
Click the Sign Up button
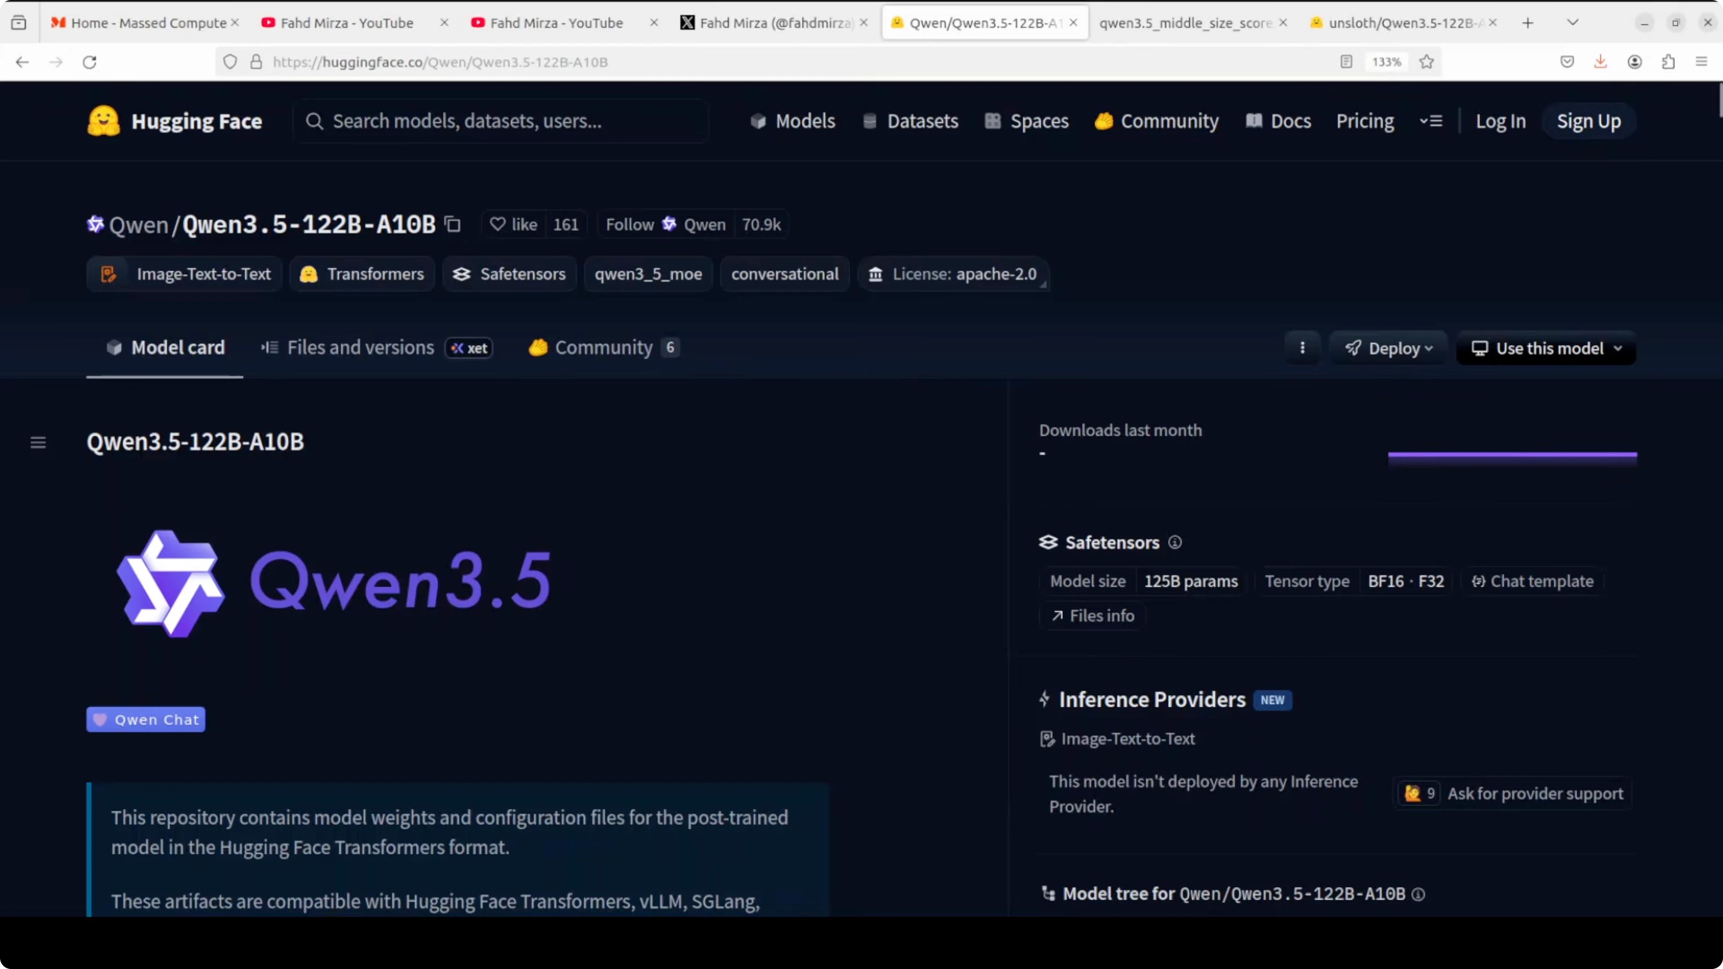click(1589, 121)
